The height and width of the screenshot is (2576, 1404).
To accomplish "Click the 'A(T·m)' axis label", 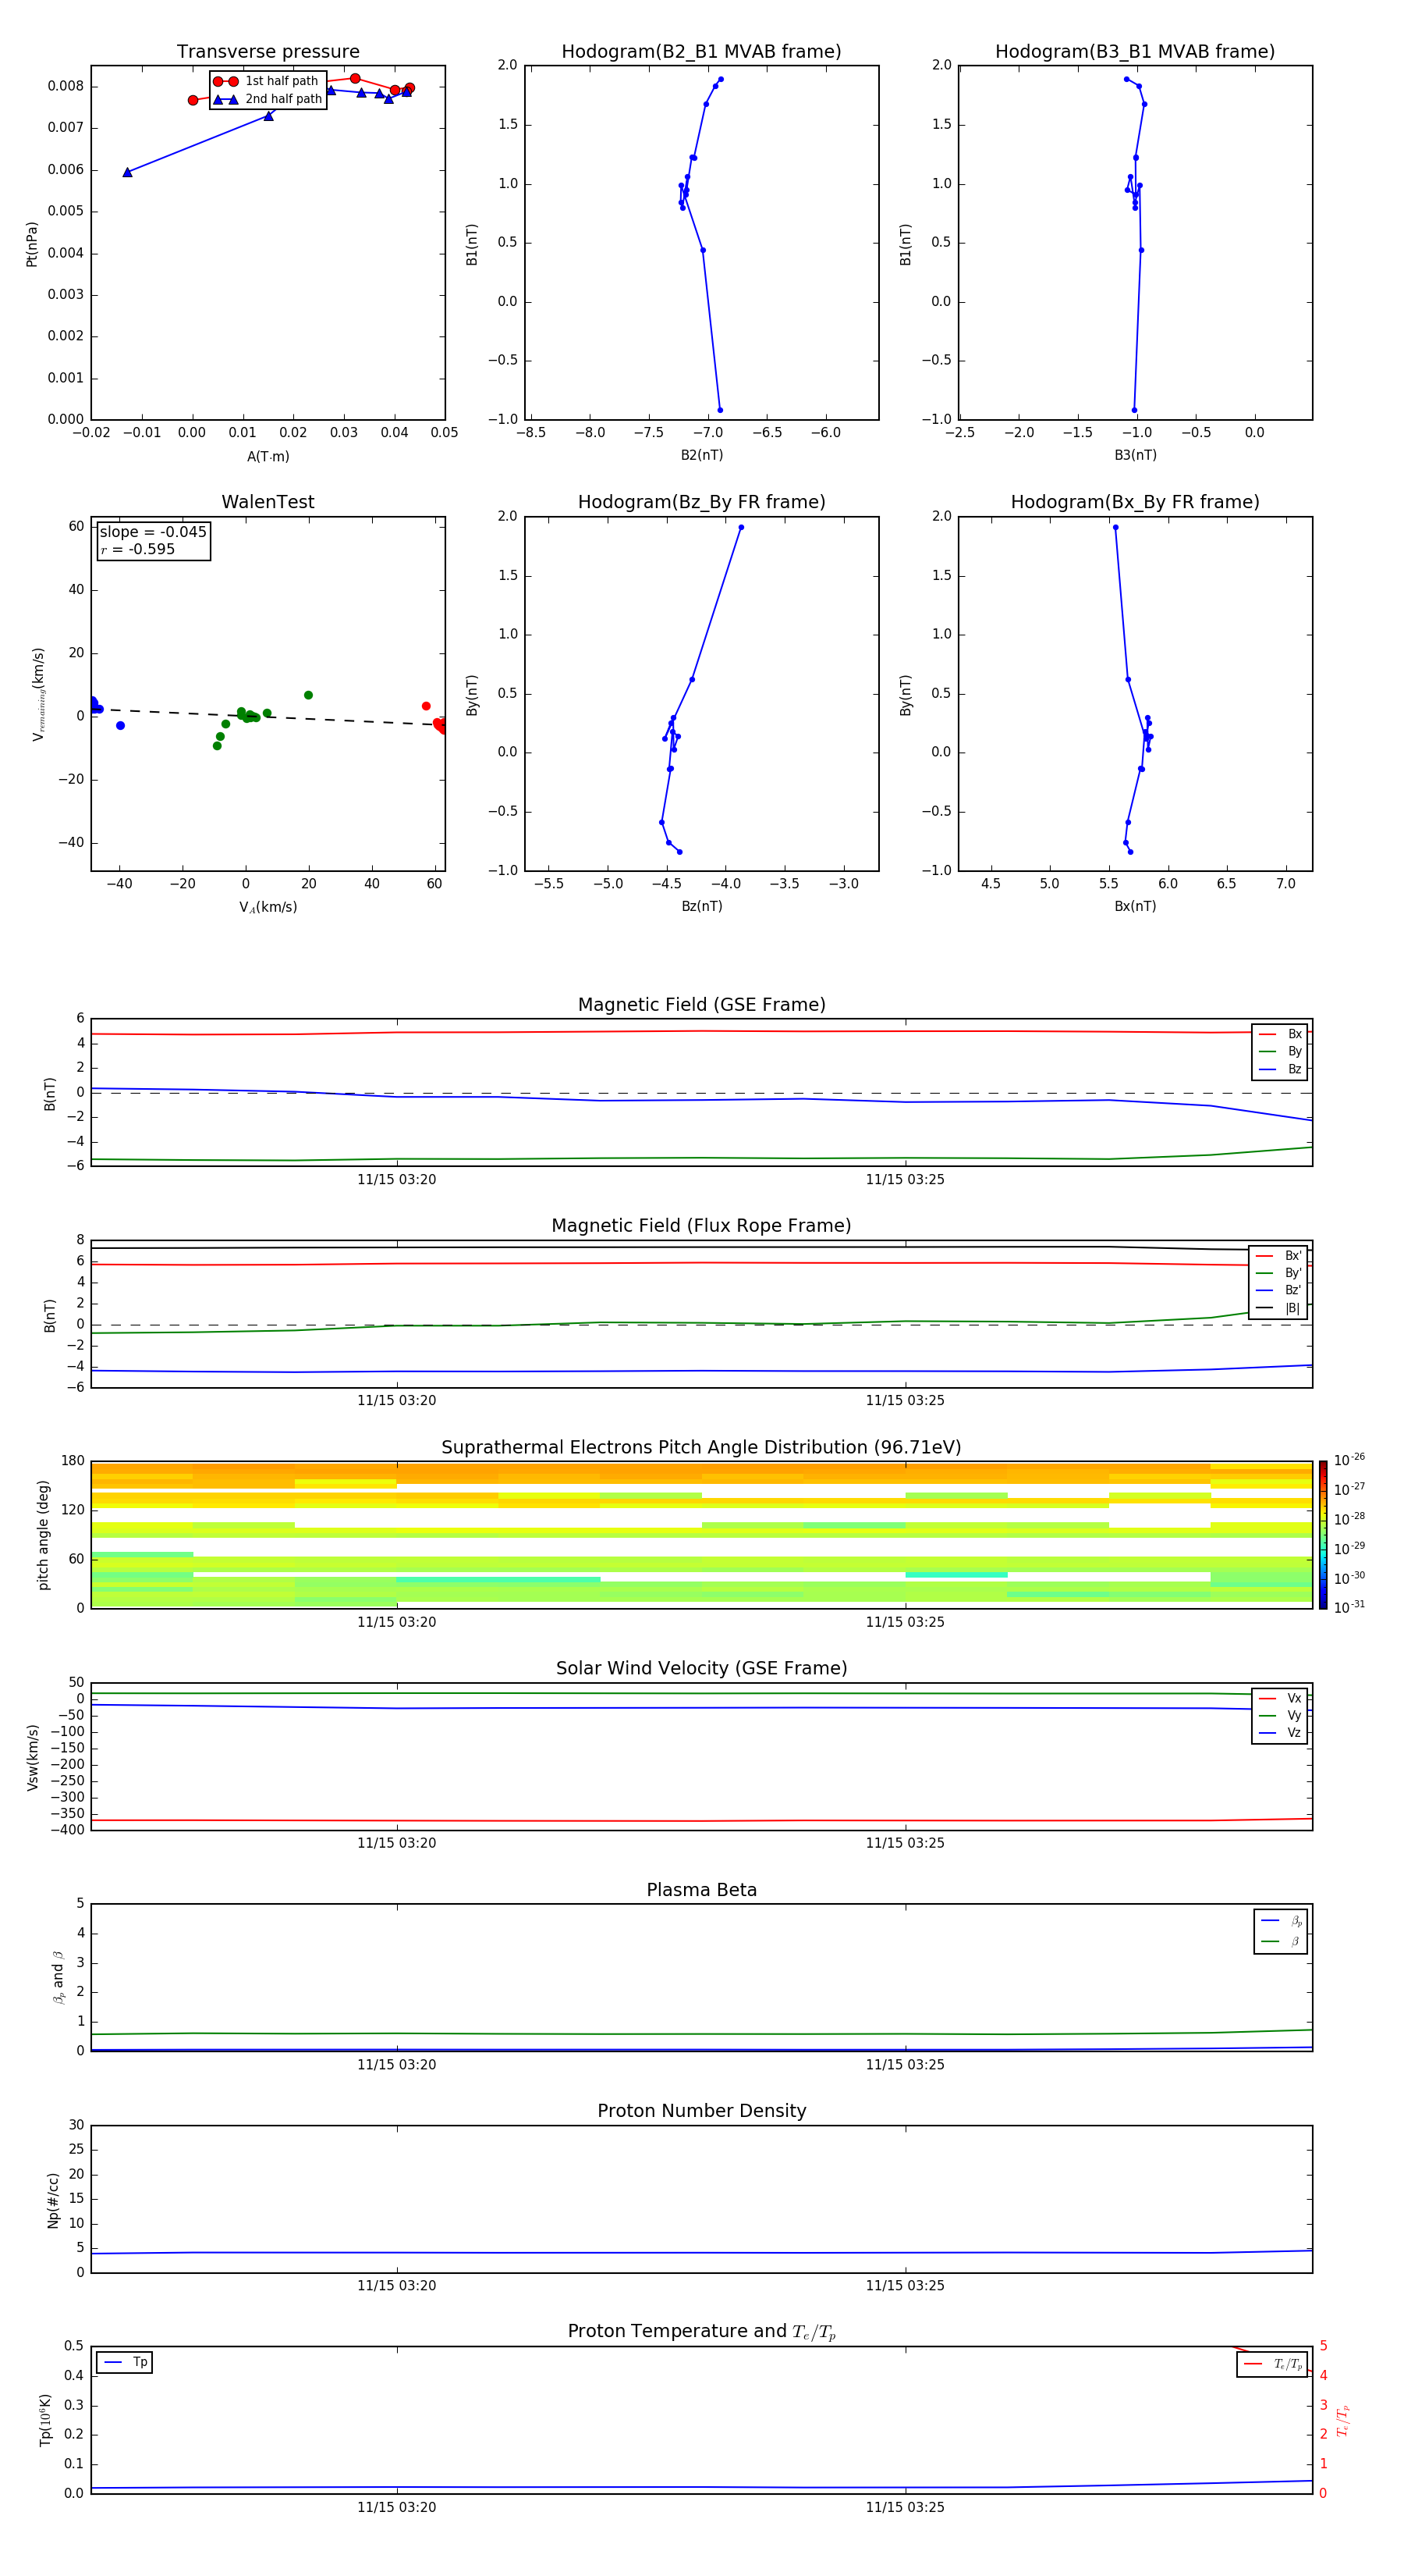I will tap(268, 456).
